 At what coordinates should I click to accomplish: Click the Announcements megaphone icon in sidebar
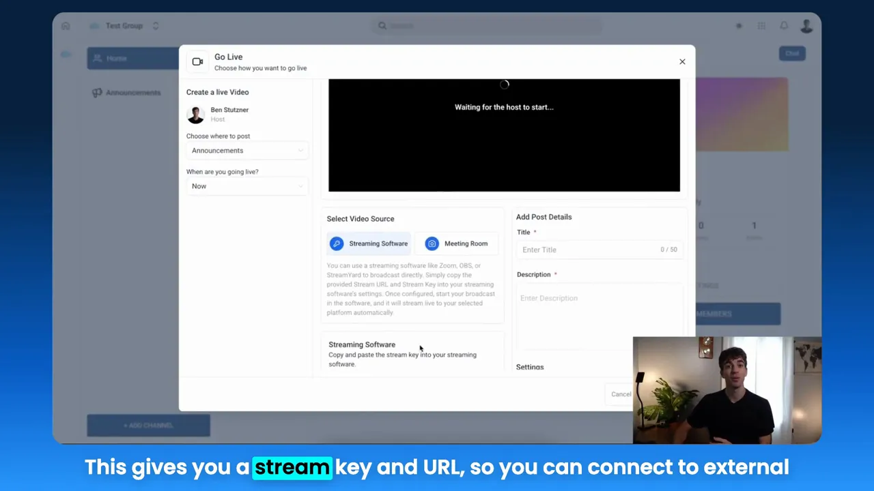tap(97, 92)
